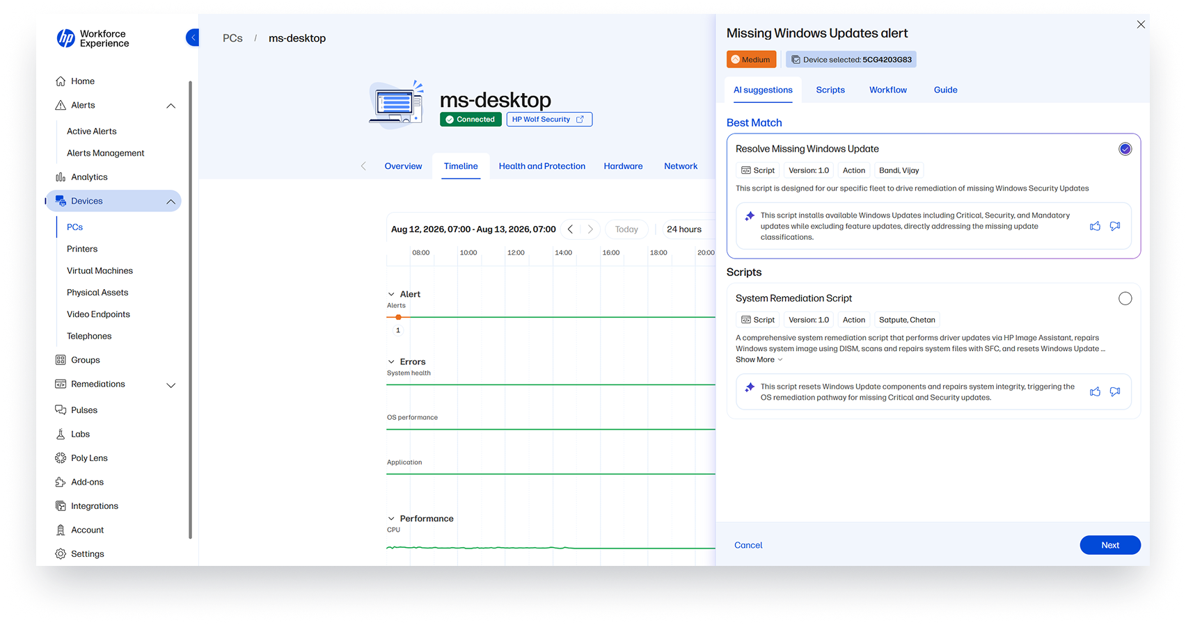Thumbs up the System Remediation Script suggestion
This screenshot has width=1186, height=625.
pos(1095,392)
